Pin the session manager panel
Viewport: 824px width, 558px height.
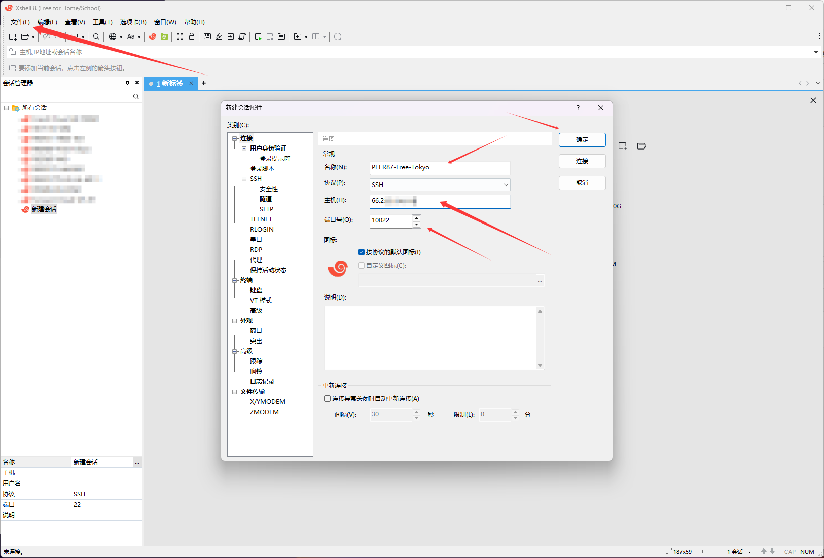tap(127, 83)
